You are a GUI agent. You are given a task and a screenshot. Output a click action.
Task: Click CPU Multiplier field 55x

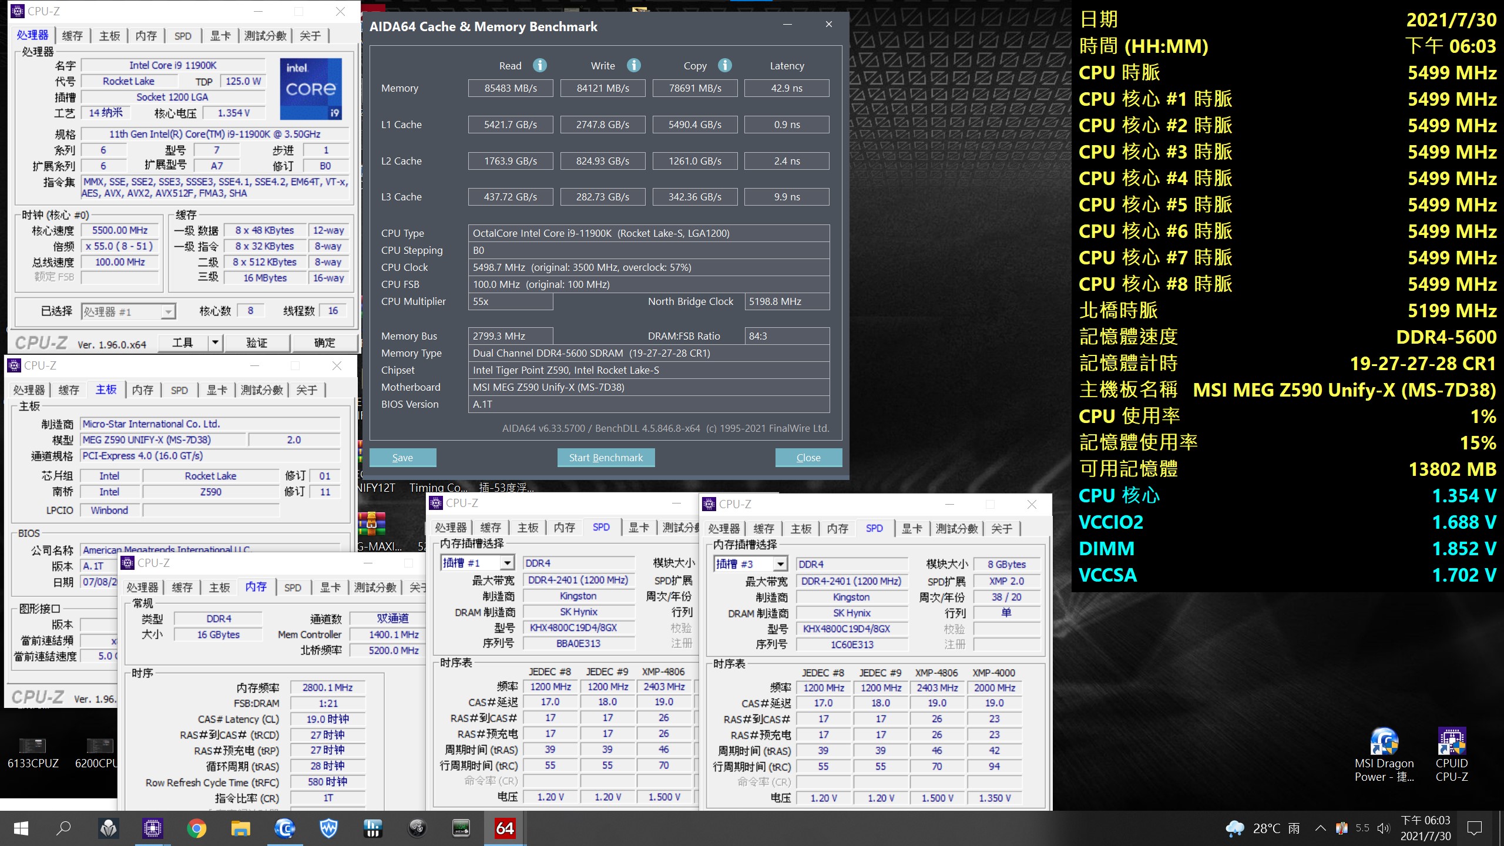coord(511,301)
